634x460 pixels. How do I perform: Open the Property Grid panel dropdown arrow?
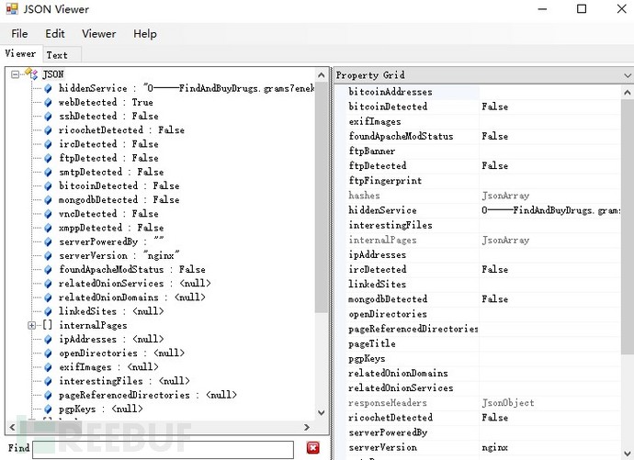click(x=628, y=75)
